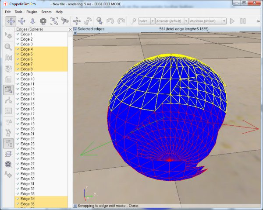263x210 pixels.
Task: Activate the camera fly dragonfly icon
Action: coord(65,21)
